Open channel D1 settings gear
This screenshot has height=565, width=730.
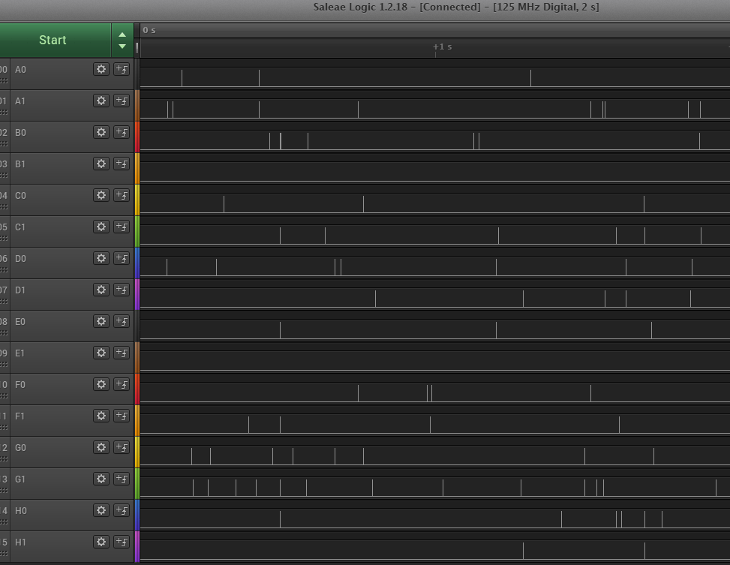pyautogui.click(x=101, y=290)
